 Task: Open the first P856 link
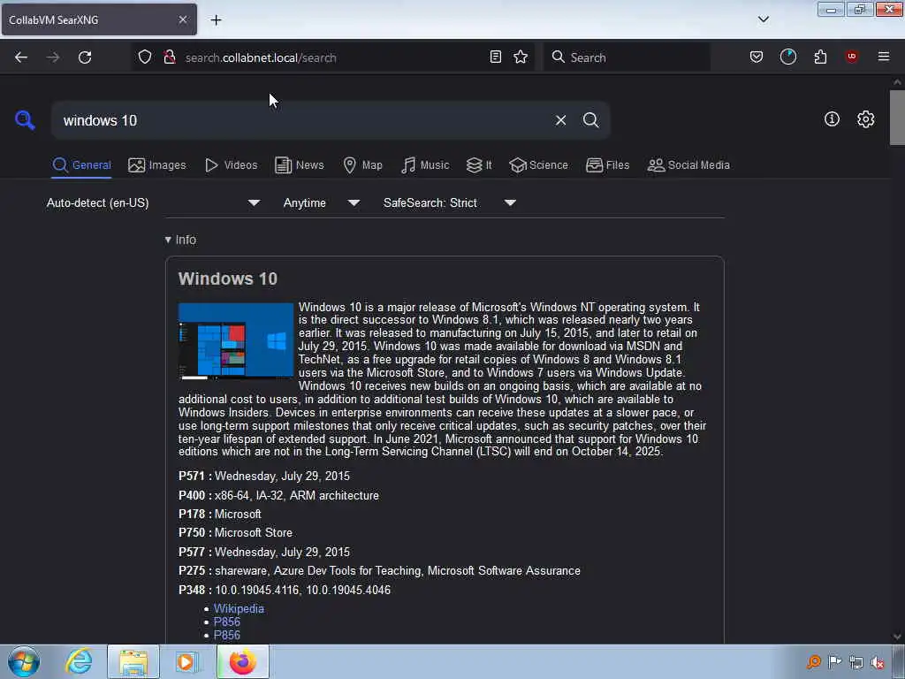(x=227, y=622)
